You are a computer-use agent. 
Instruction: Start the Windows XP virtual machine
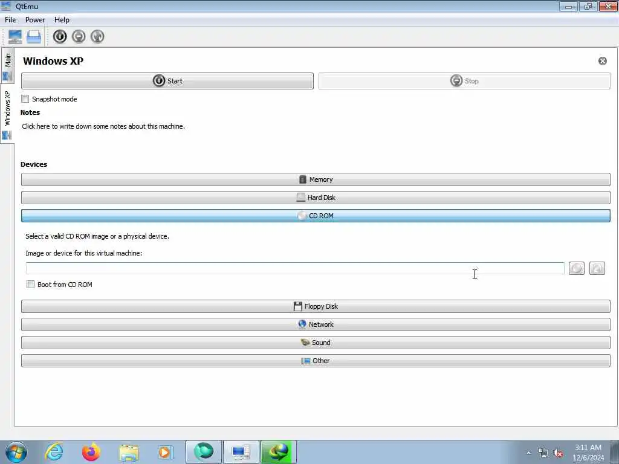[167, 81]
